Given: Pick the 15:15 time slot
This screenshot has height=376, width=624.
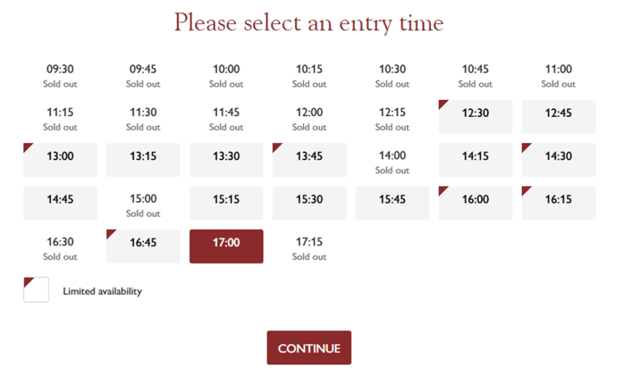Looking at the screenshot, I should (226, 203).
